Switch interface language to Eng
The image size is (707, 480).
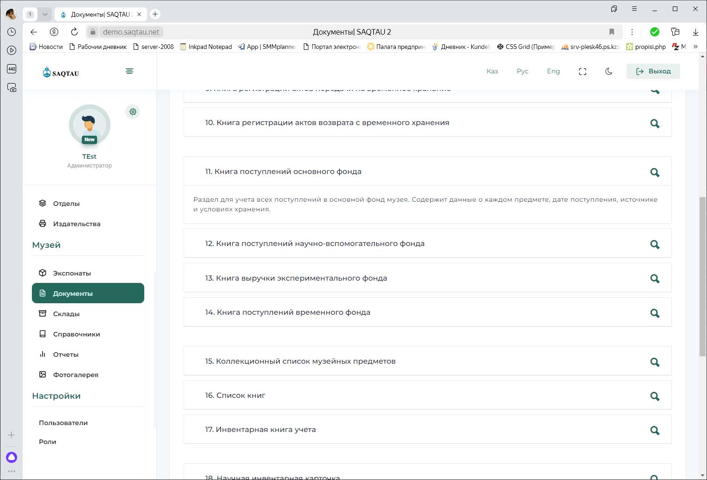(553, 72)
